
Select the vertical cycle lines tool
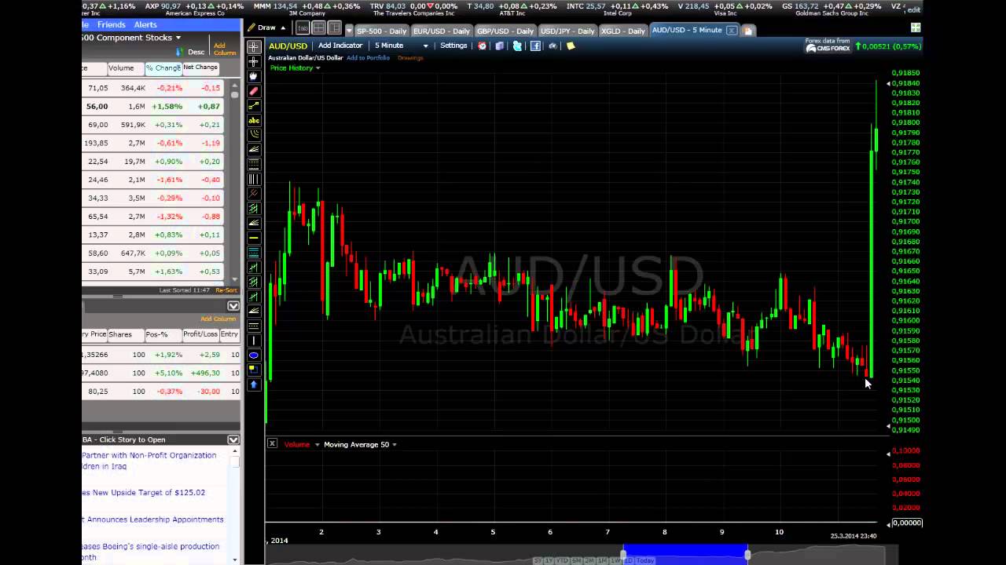coord(253,179)
